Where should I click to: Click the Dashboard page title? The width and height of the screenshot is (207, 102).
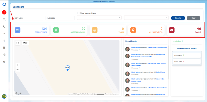click(18, 7)
